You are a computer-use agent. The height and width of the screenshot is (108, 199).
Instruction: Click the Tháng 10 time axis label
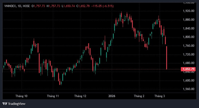(x=21, y=96)
